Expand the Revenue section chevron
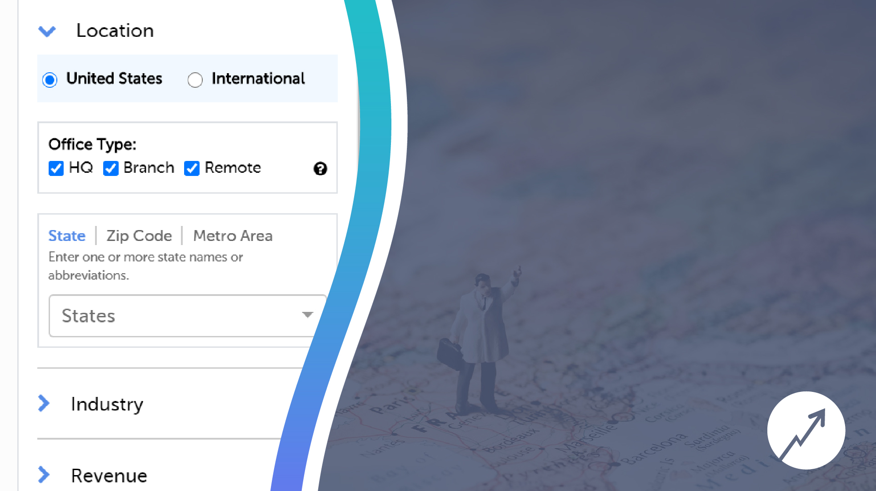The width and height of the screenshot is (876, 491). coord(44,475)
